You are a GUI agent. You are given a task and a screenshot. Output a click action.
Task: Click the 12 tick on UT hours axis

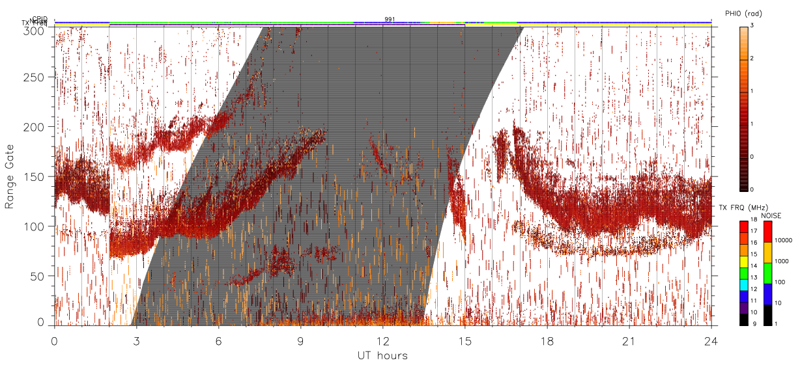coord(383,340)
